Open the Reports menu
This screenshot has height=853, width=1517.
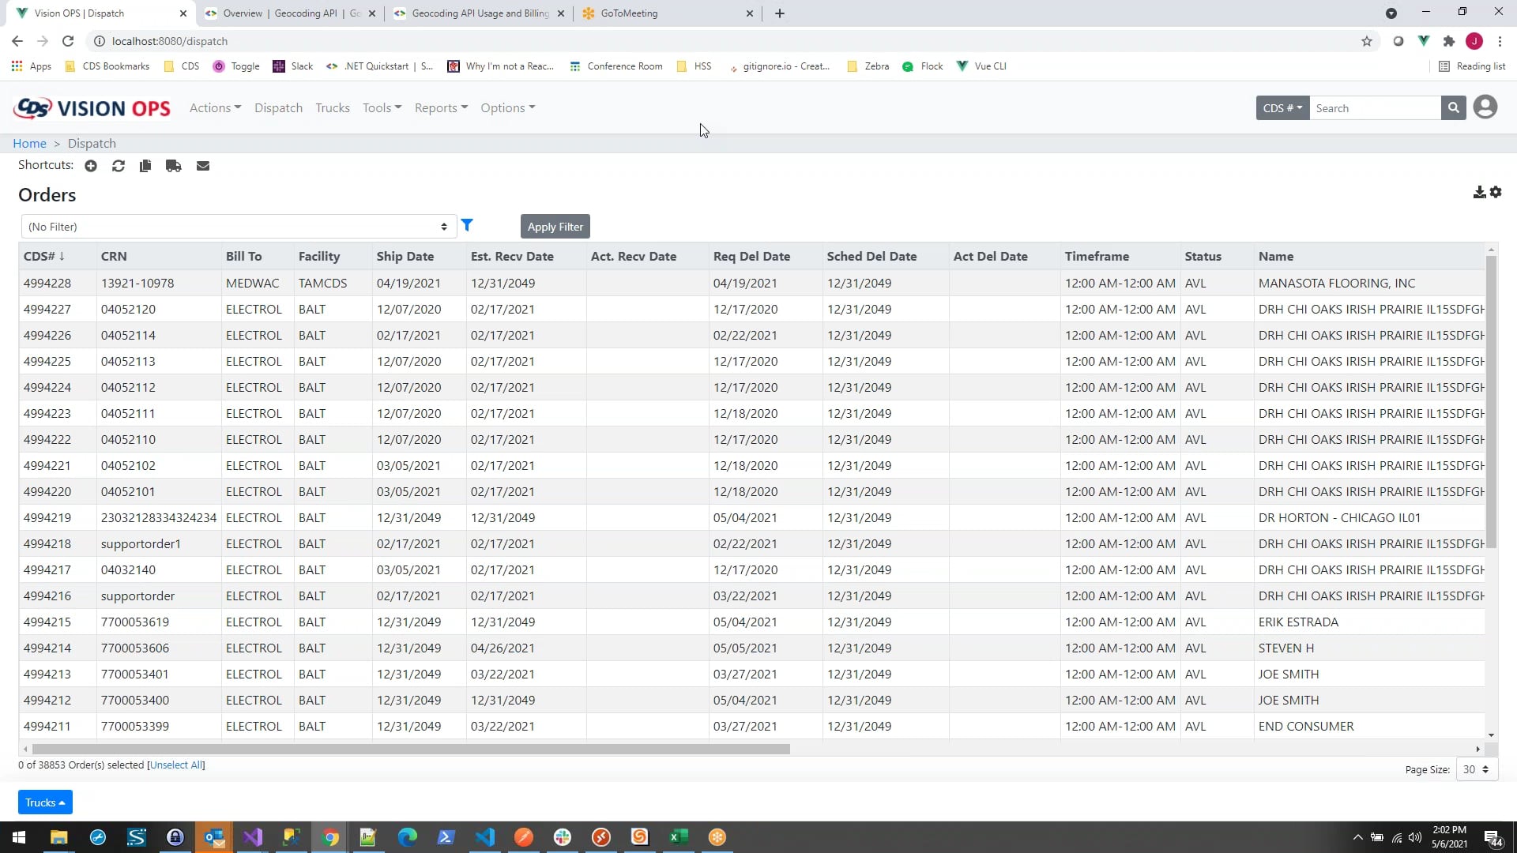[x=441, y=108]
